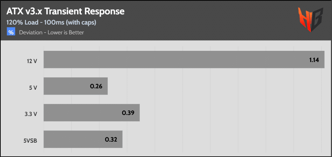The height and width of the screenshot is (157, 332).
Task: Select the 0.39 value label
Action: coord(128,113)
